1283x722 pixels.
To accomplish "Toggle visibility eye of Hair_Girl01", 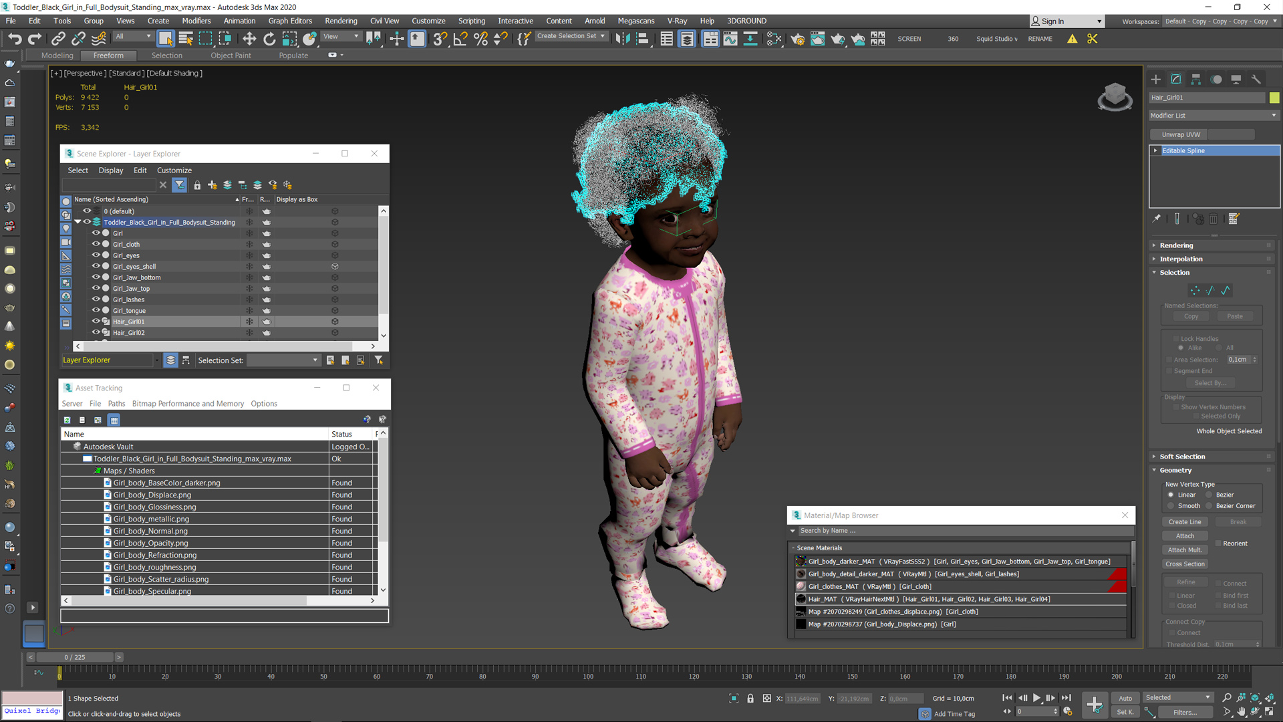I will [96, 321].
